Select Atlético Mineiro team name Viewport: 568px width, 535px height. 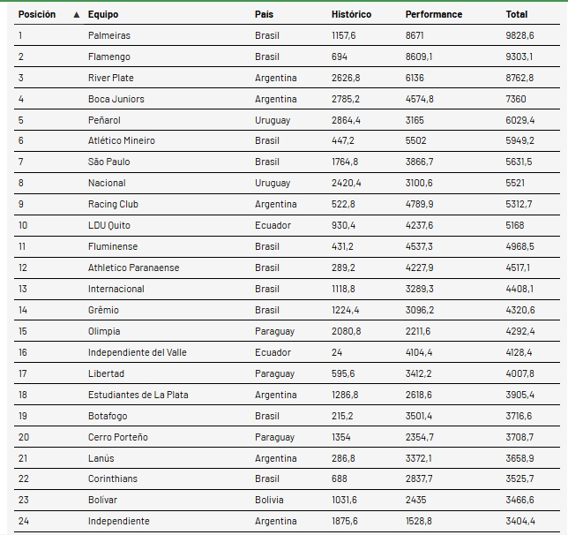click(x=122, y=140)
